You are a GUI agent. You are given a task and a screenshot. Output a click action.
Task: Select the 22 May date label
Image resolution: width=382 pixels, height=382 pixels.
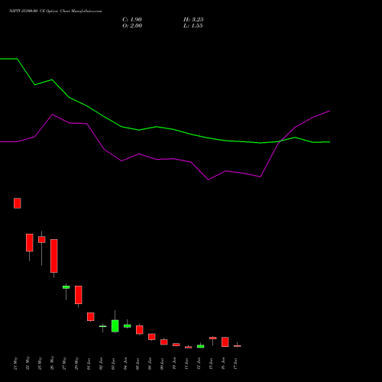(x=28, y=364)
